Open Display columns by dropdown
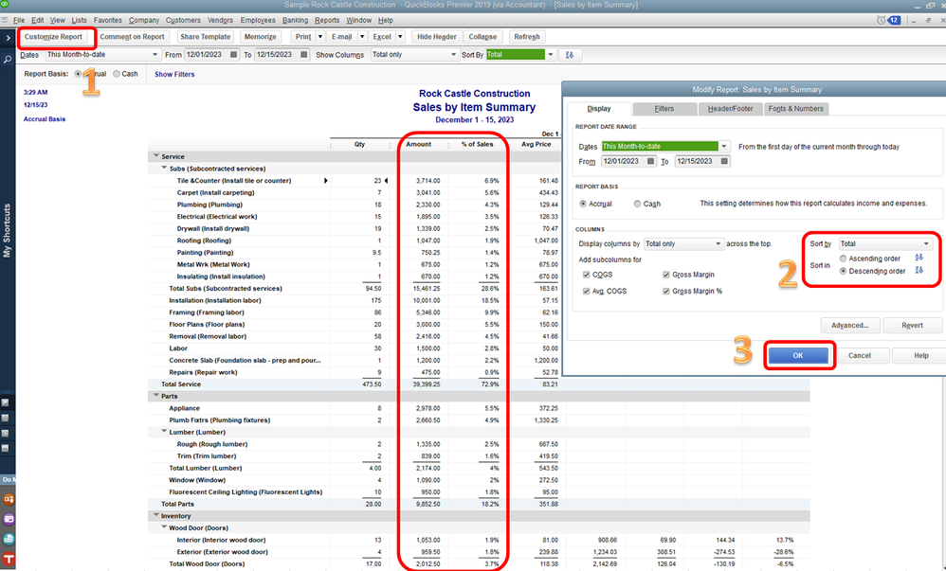 718,243
